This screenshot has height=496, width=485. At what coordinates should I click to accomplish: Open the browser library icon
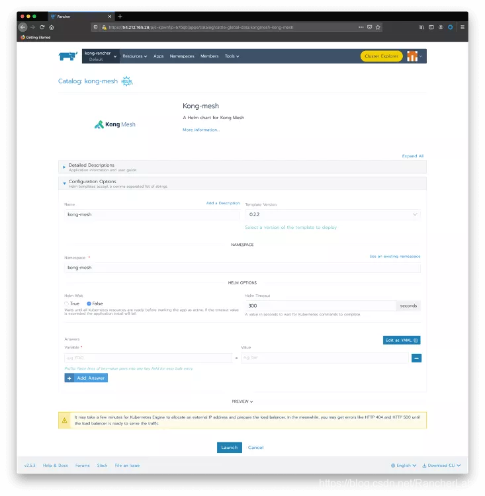(421, 27)
